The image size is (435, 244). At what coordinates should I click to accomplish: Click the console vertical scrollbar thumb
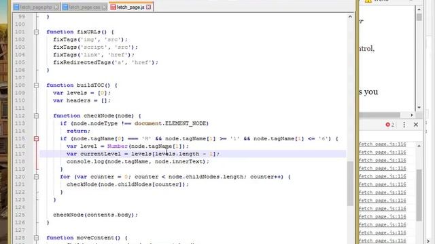click(x=419, y=195)
